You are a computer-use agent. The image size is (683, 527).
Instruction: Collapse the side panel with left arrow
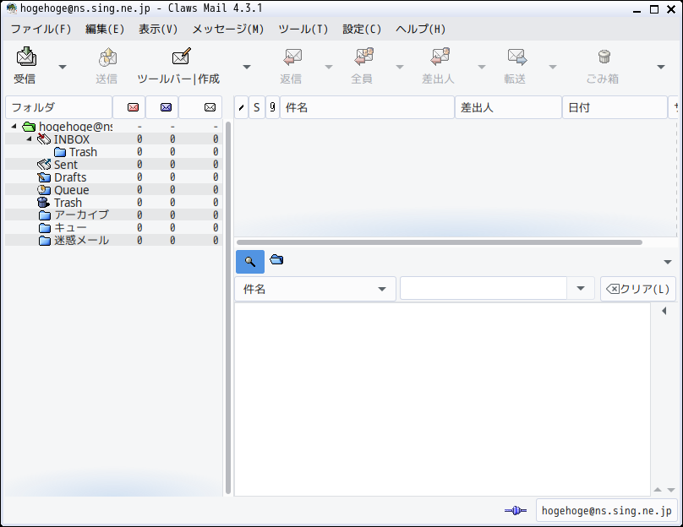coord(664,311)
